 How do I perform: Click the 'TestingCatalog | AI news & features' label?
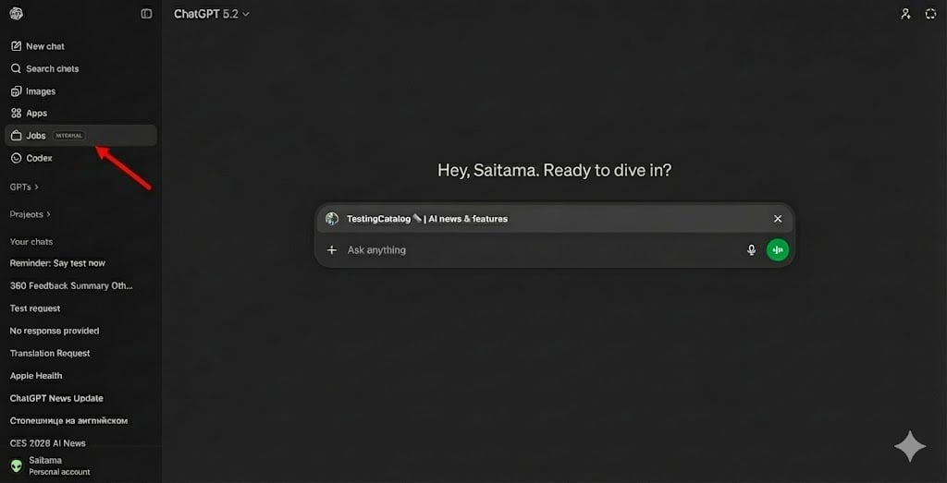tap(427, 219)
